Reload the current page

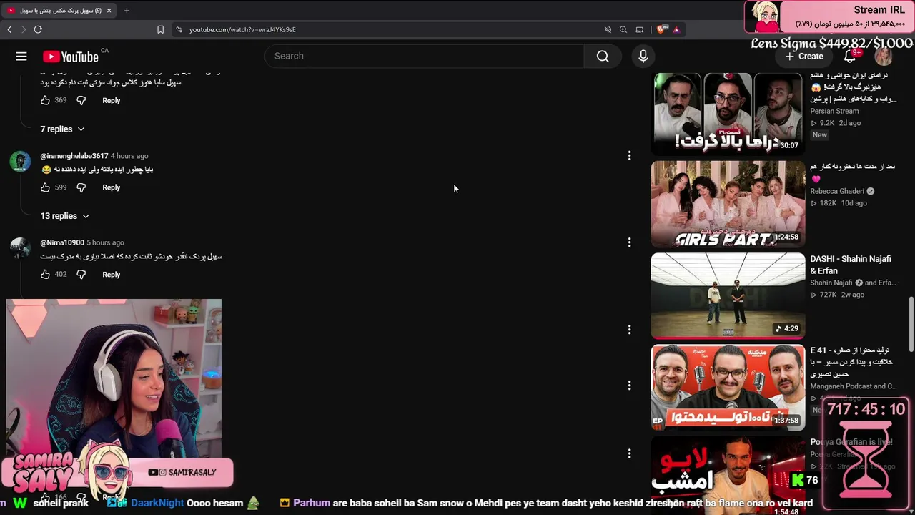point(38,29)
